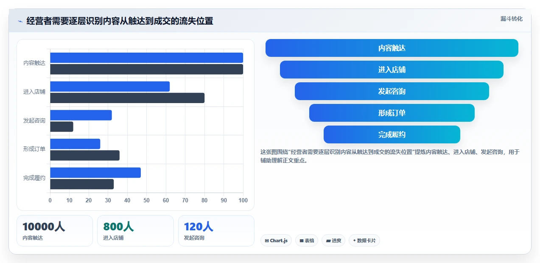Click the header title 经营者需要逐层识别
Screen dimensions: 540x263
(x=120, y=21)
